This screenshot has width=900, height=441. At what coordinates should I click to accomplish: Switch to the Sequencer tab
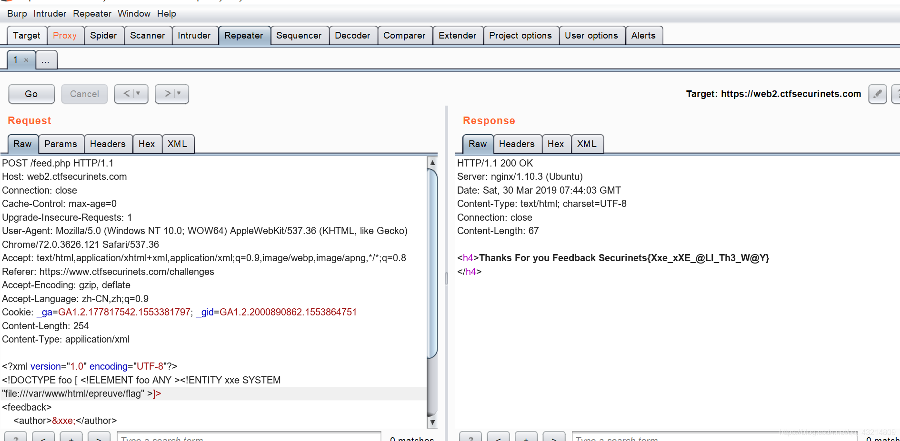[x=299, y=36]
